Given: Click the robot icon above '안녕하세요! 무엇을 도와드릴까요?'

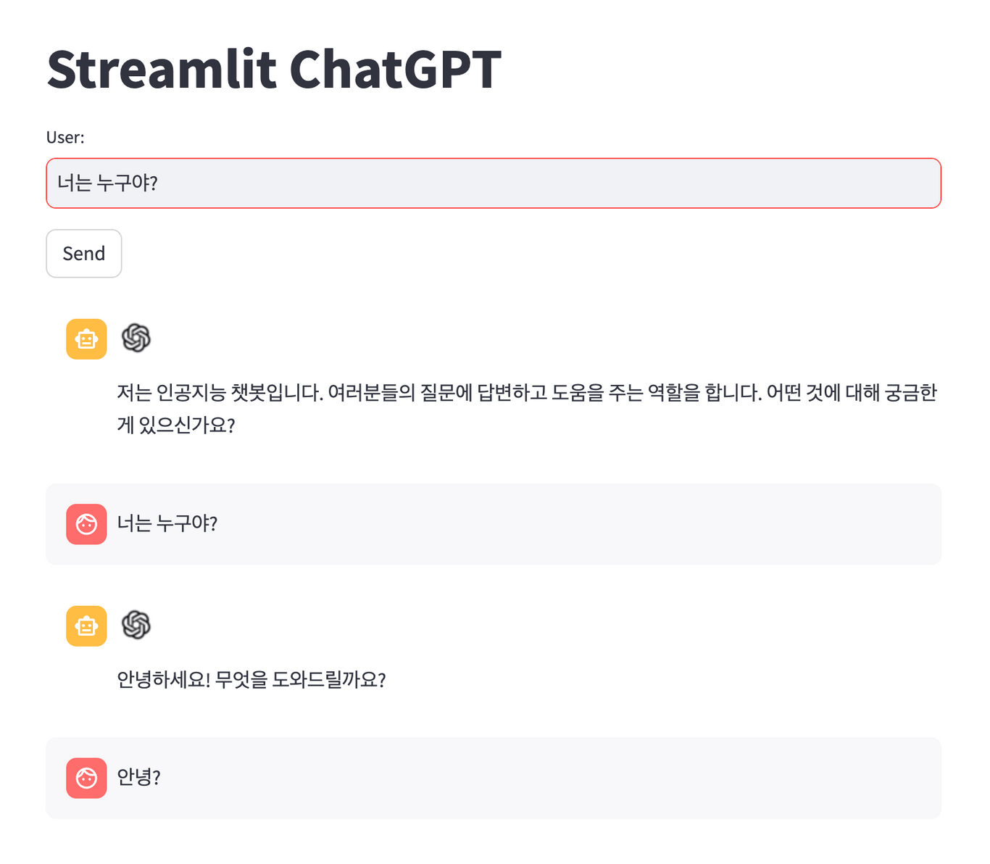Looking at the screenshot, I should (86, 626).
